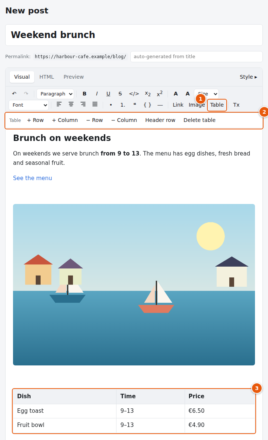Undo the last edit
This screenshot has height=440, width=268.
coord(14,94)
